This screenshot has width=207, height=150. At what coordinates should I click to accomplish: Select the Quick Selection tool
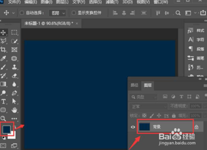click(14, 41)
